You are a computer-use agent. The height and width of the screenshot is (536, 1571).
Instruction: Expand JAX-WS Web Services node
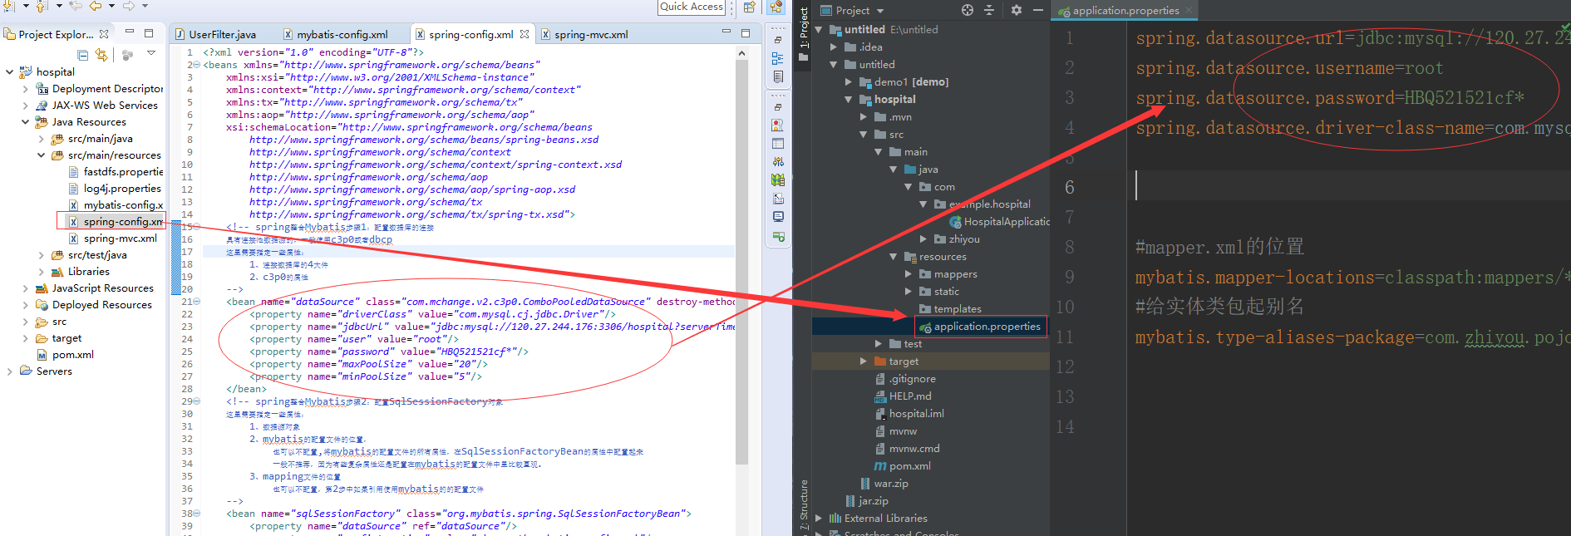tap(25, 106)
